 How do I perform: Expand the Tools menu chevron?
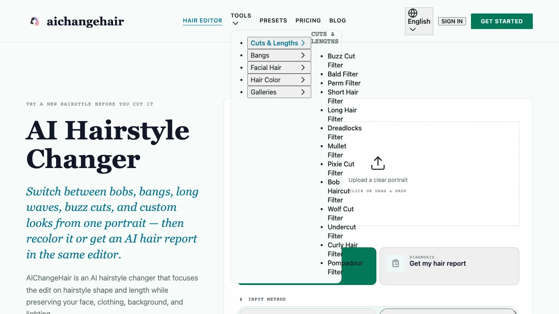point(235,23)
